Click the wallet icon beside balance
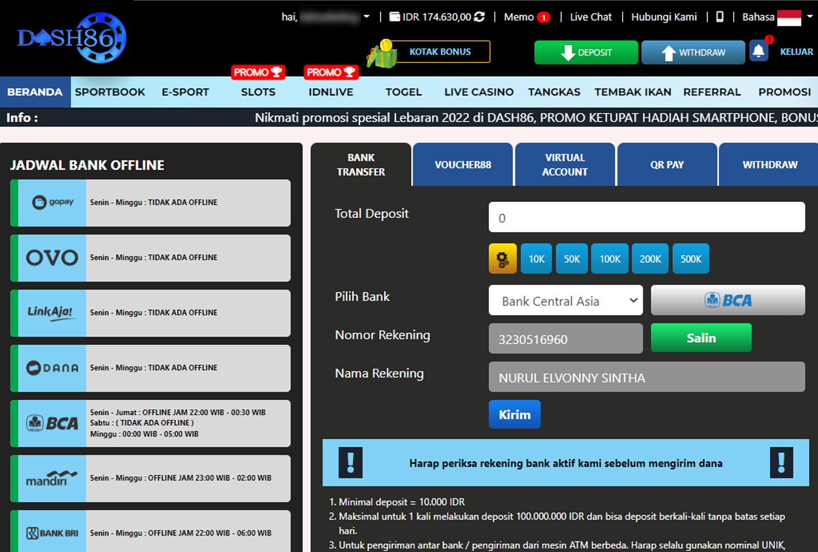Image resolution: width=818 pixels, height=552 pixels. pyautogui.click(x=395, y=17)
